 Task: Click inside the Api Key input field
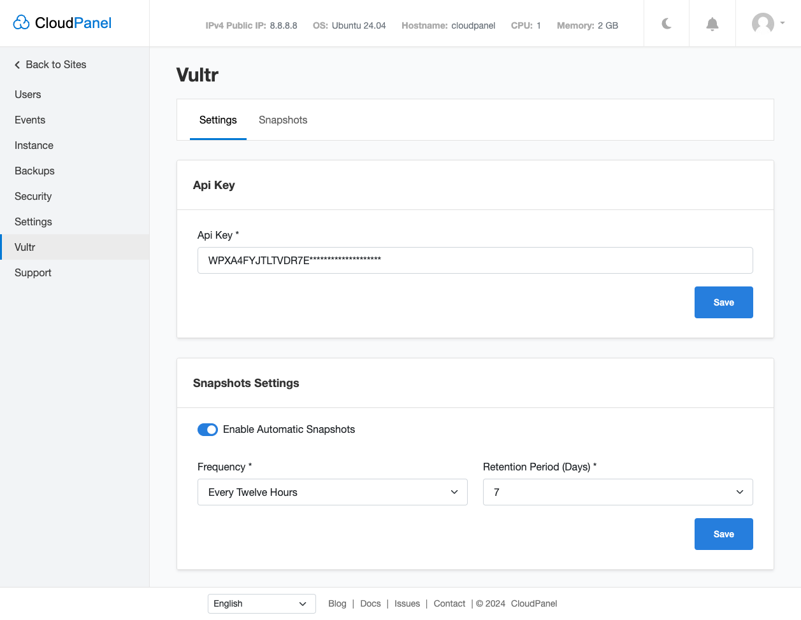475,260
